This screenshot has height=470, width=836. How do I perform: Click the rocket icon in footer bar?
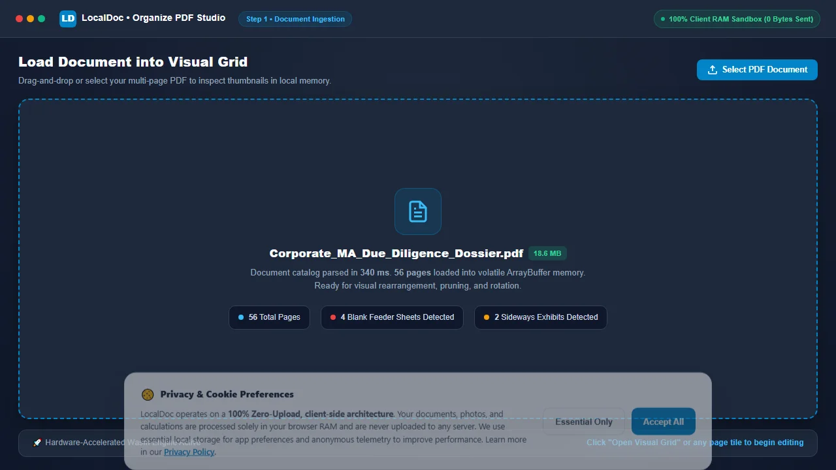[37, 443]
